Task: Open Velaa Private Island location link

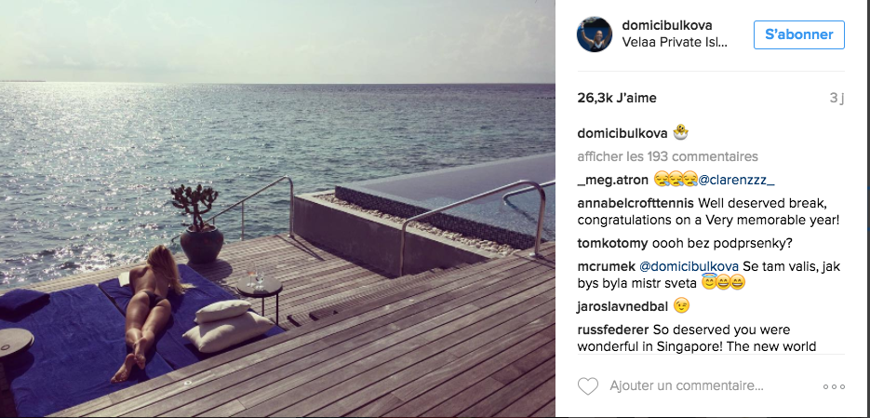Action: pyautogui.click(x=675, y=42)
